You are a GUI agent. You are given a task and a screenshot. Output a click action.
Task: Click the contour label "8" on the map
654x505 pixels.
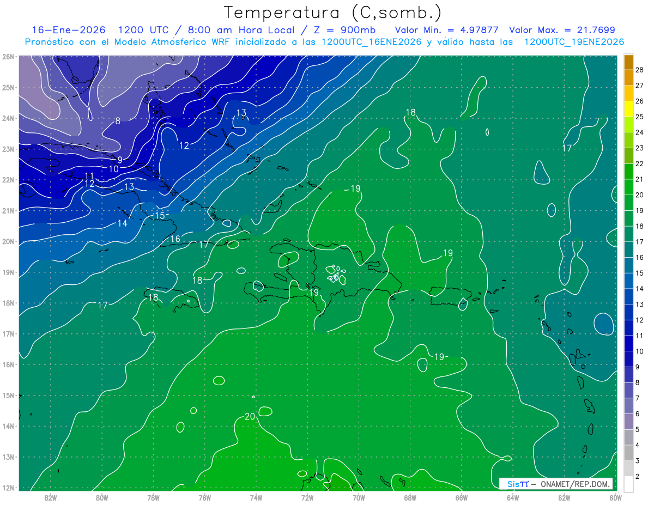coord(118,121)
